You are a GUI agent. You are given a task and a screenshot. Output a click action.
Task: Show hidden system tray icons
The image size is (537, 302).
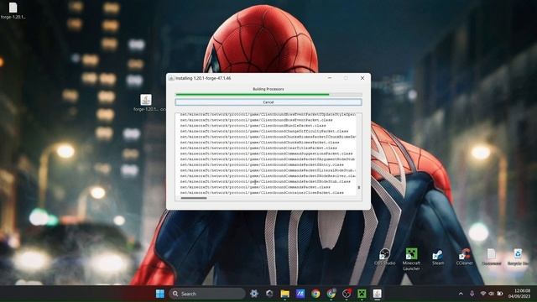pos(461,294)
